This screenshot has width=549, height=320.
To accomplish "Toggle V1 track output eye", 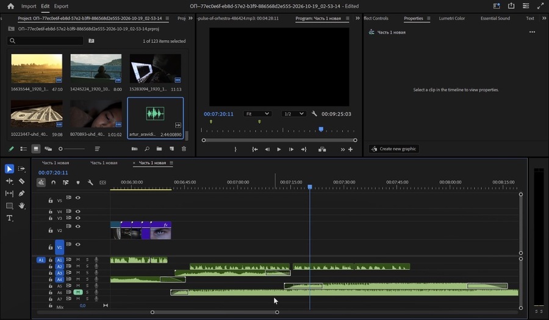I will click(x=77, y=245).
